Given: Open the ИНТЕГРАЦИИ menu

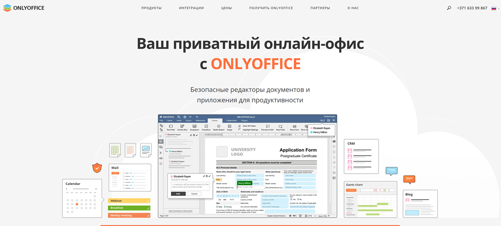Looking at the screenshot, I should (x=191, y=8).
